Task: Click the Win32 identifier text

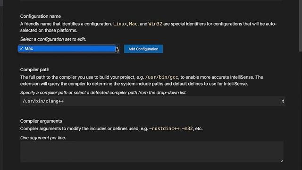Action: pyautogui.click(x=155, y=24)
